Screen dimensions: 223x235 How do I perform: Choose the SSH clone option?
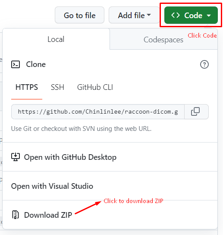(57, 87)
